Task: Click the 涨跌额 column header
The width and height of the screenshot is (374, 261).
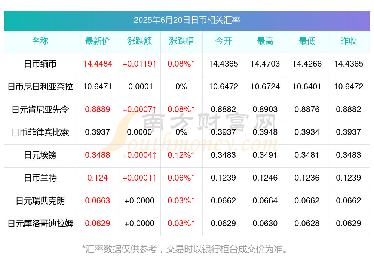Action: (140, 41)
